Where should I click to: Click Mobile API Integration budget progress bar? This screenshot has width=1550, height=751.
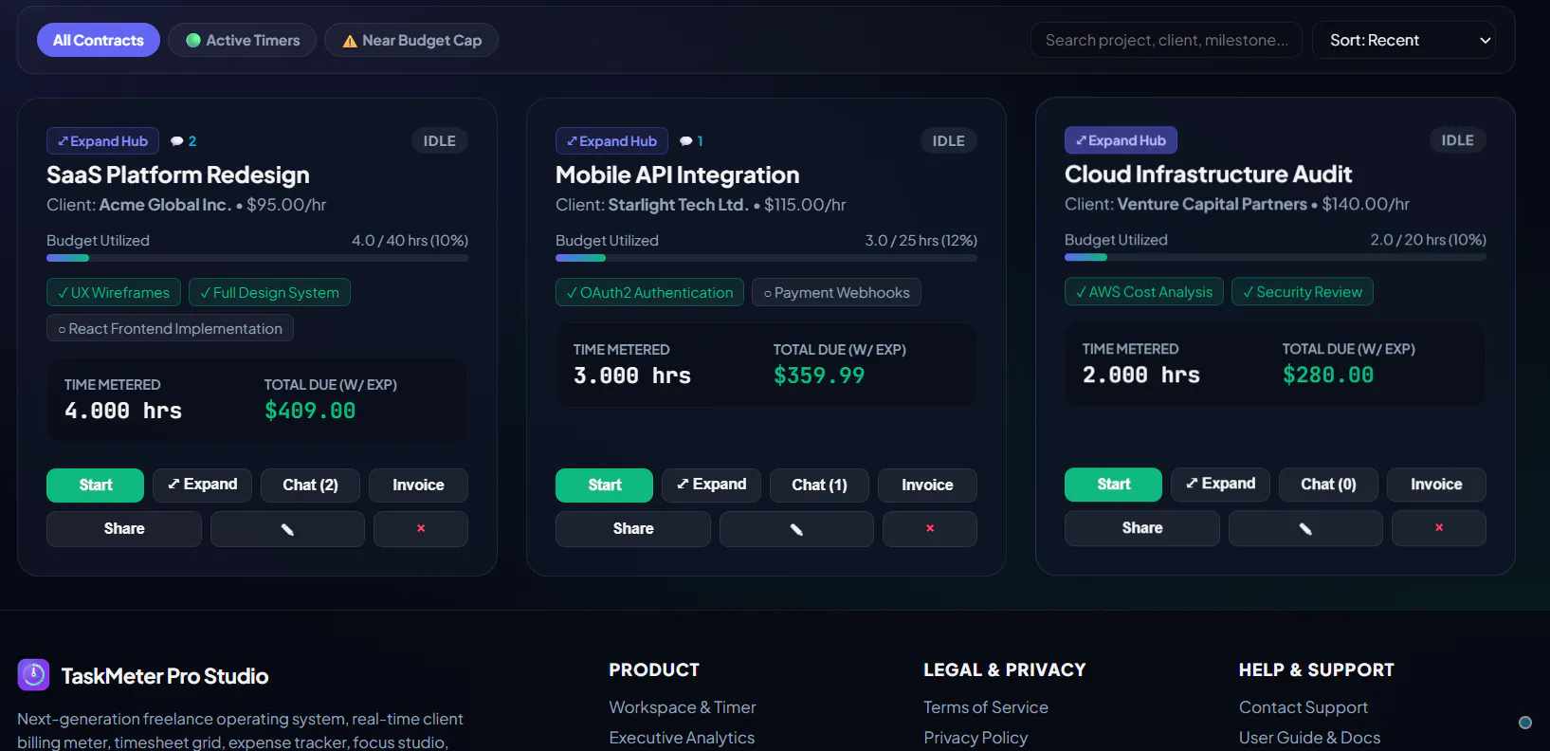click(766, 258)
